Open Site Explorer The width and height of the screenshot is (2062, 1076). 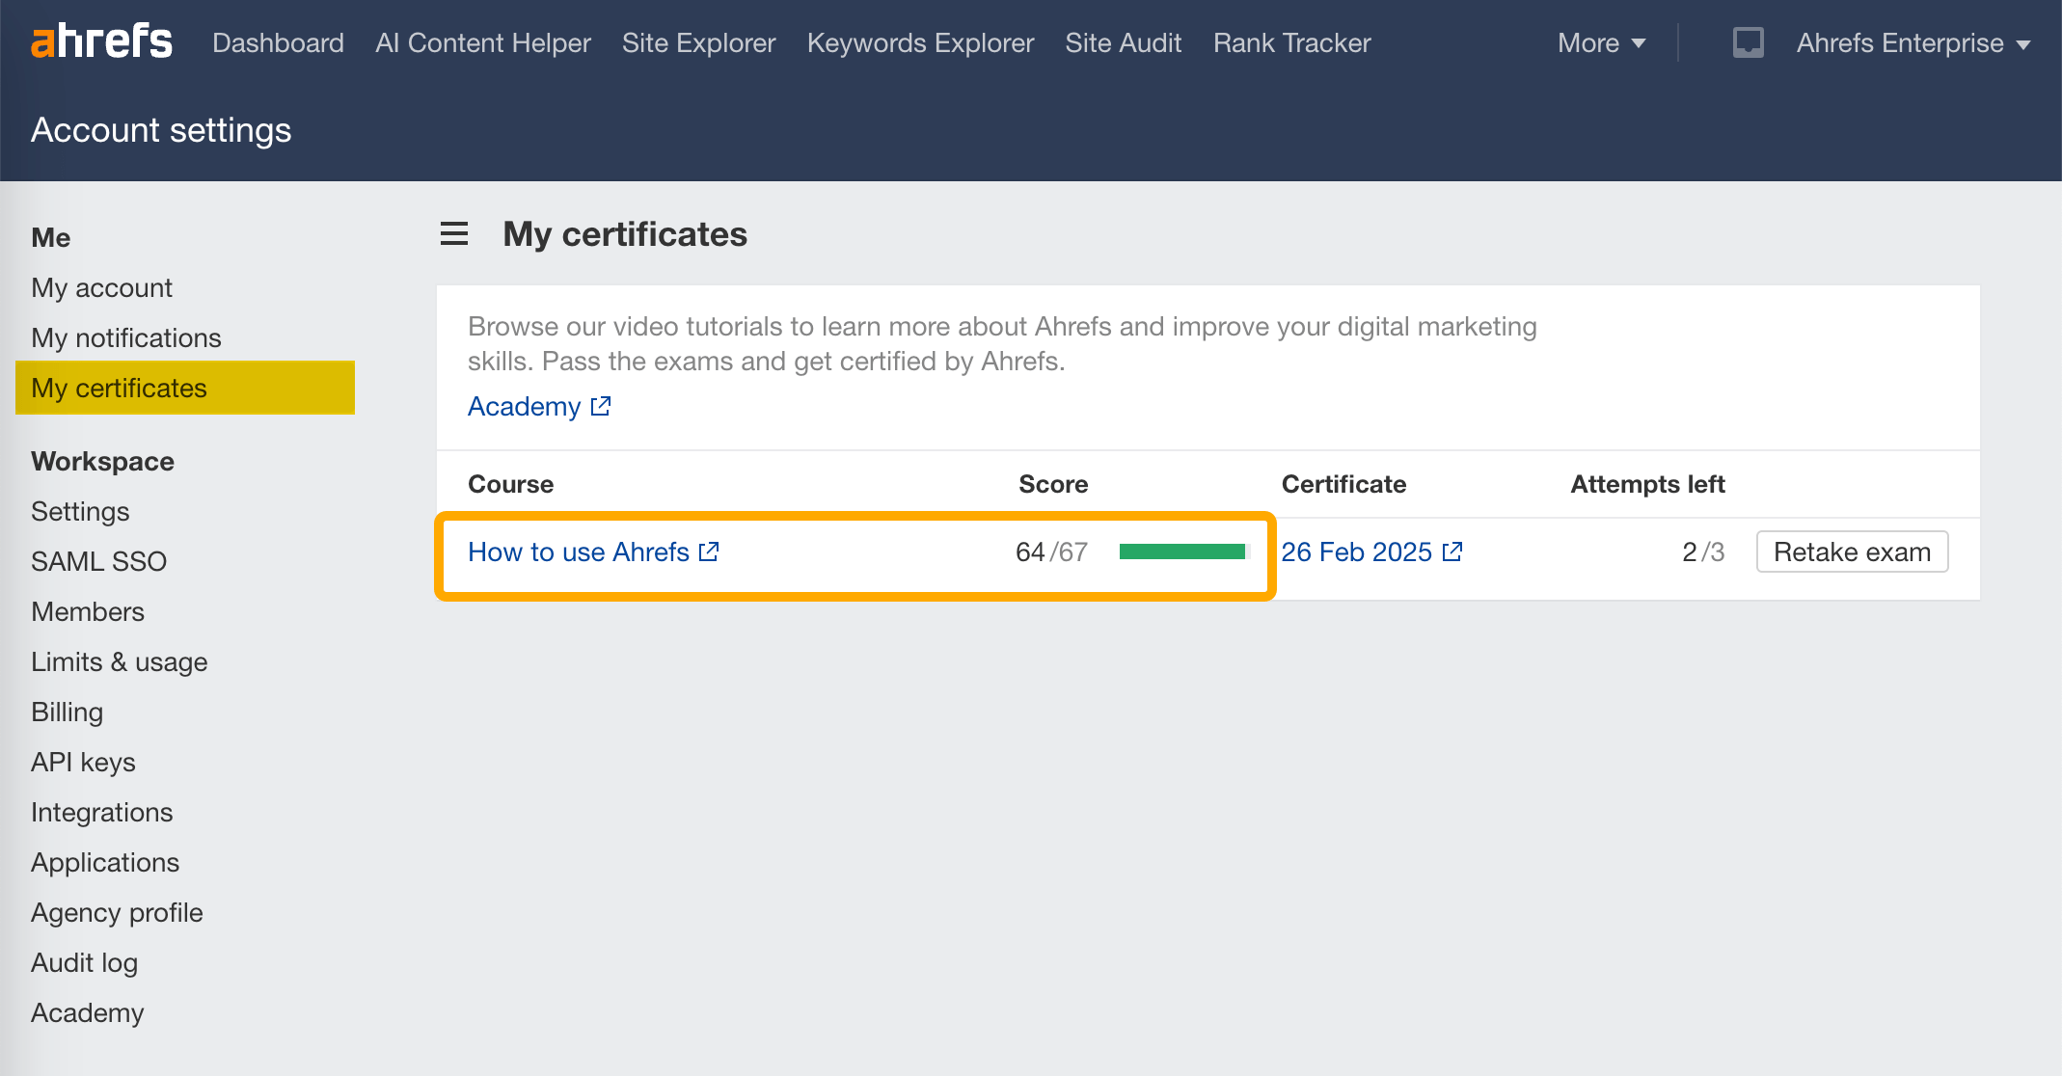[x=699, y=43]
